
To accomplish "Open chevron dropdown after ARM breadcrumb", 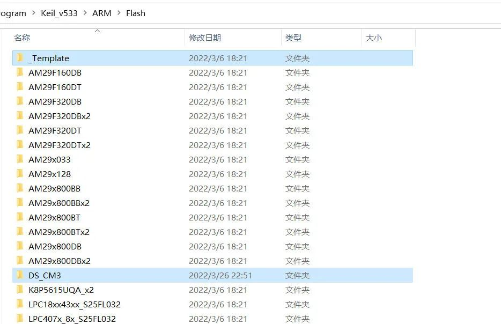I will pyautogui.click(x=119, y=13).
